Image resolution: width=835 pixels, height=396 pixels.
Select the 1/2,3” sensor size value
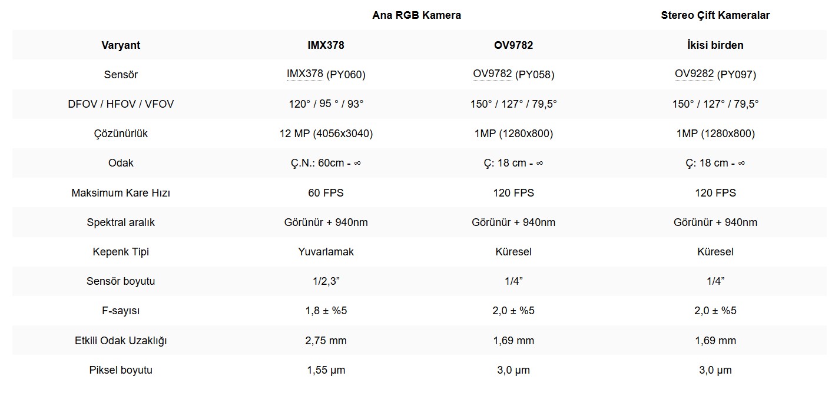coord(326,281)
